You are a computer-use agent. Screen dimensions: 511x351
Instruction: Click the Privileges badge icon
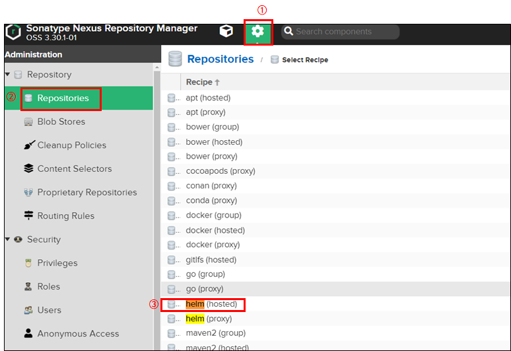point(28,263)
